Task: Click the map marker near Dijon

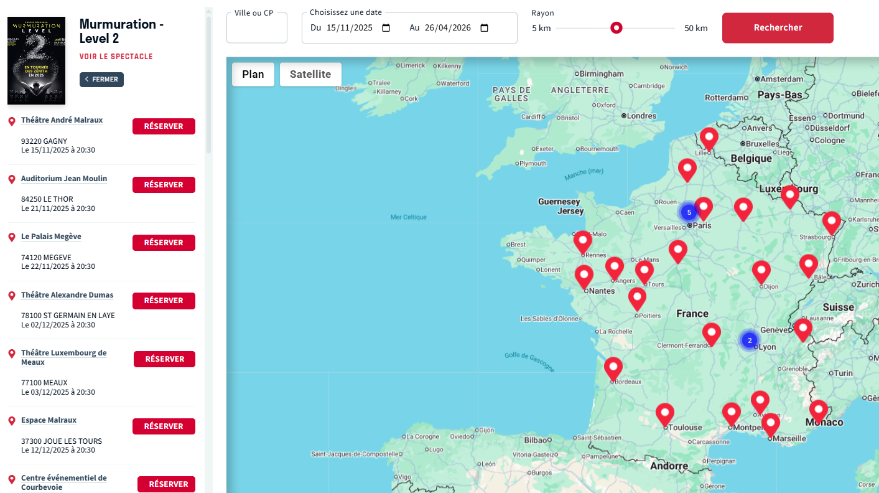Action: tap(761, 271)
